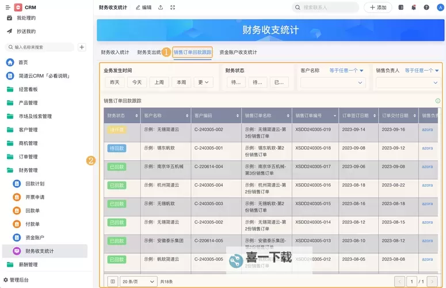Click the page number 1 input
The width and height of the screenshot is (446, 288).
(x=411, y=282)
